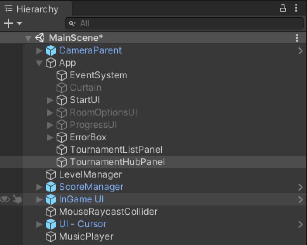
Task: Click the ScoreManager blue cube icon
Action: (x=51, y=187)
